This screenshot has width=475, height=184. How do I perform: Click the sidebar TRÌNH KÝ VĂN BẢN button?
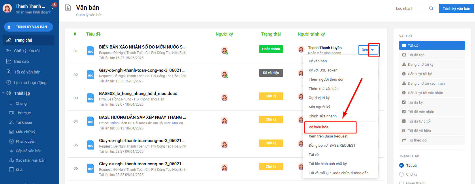(x=29, y=27)
